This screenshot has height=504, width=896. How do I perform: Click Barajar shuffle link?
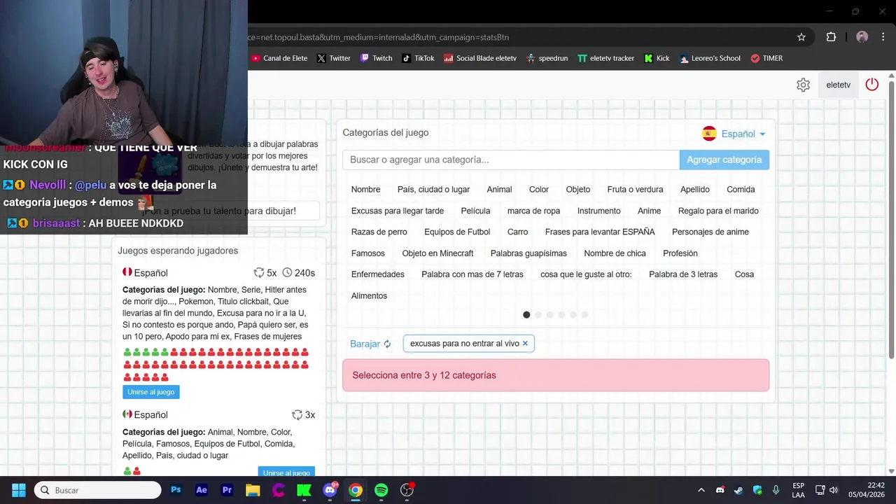[371, 344]
